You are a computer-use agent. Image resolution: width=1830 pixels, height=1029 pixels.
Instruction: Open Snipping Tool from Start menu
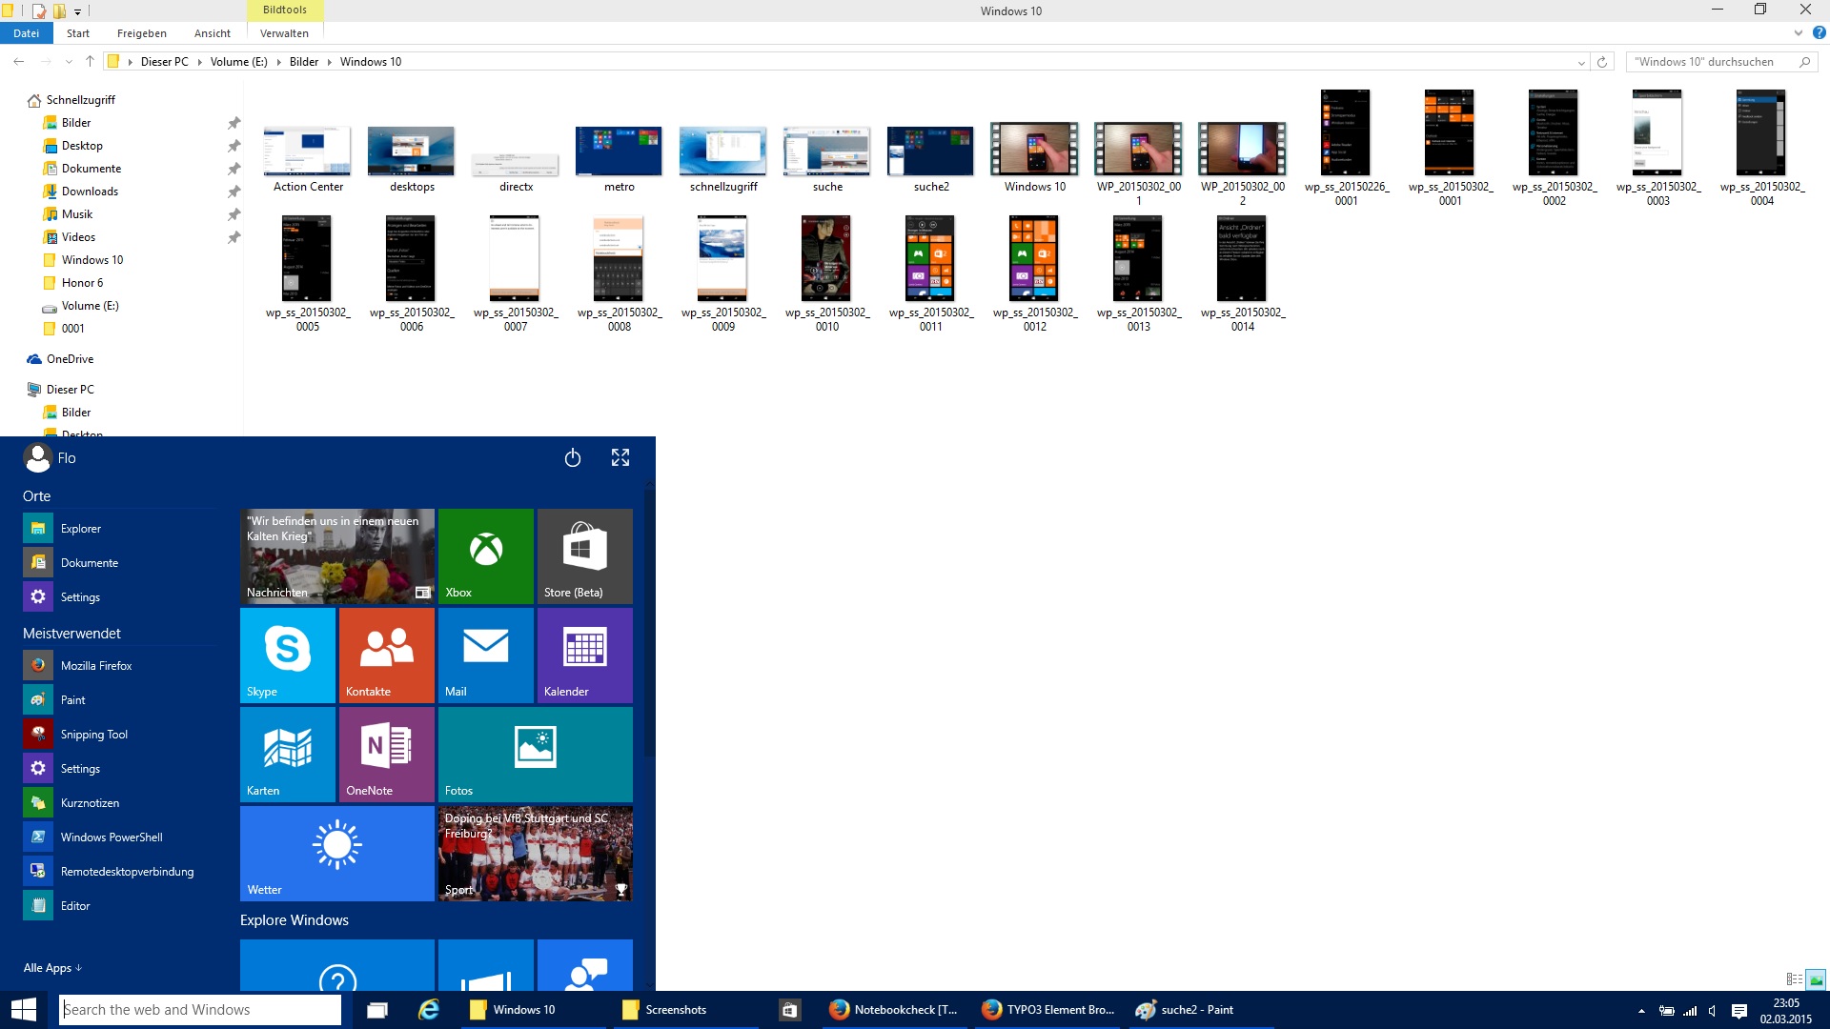tap(120, 735)
